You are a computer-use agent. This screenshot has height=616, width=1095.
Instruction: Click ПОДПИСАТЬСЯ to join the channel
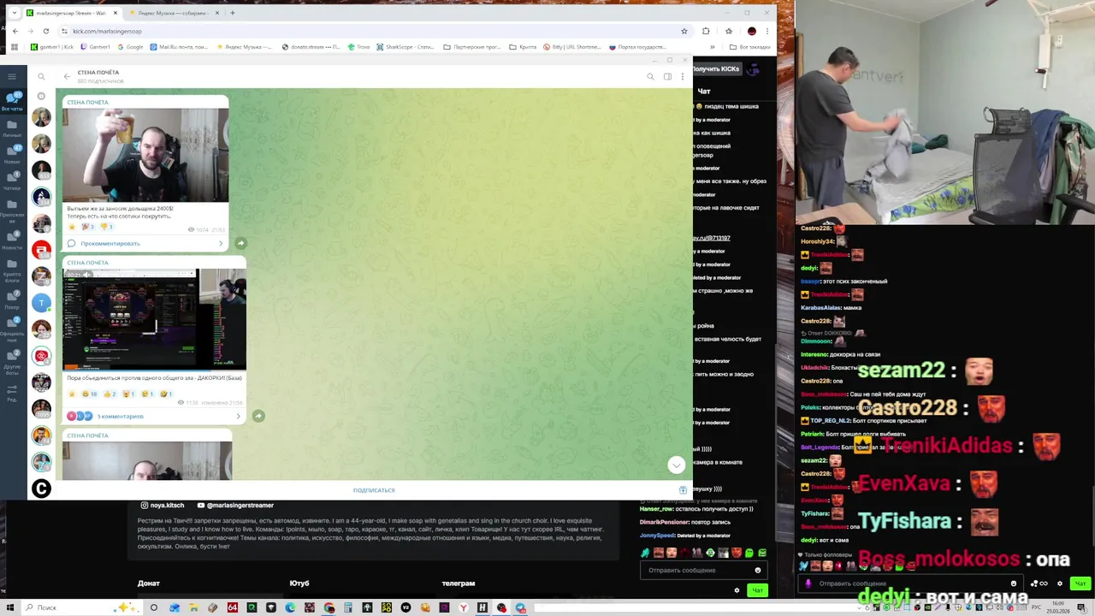click(374, 490)
